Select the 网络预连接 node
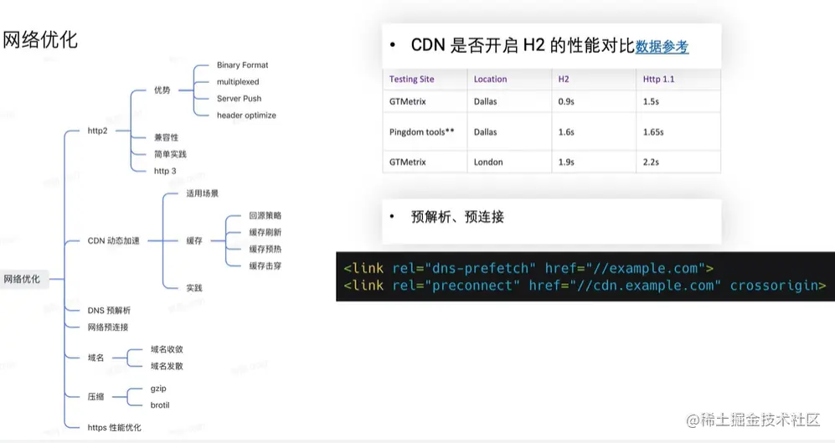This screenshot has height=443, width=835. coord(108,327)
